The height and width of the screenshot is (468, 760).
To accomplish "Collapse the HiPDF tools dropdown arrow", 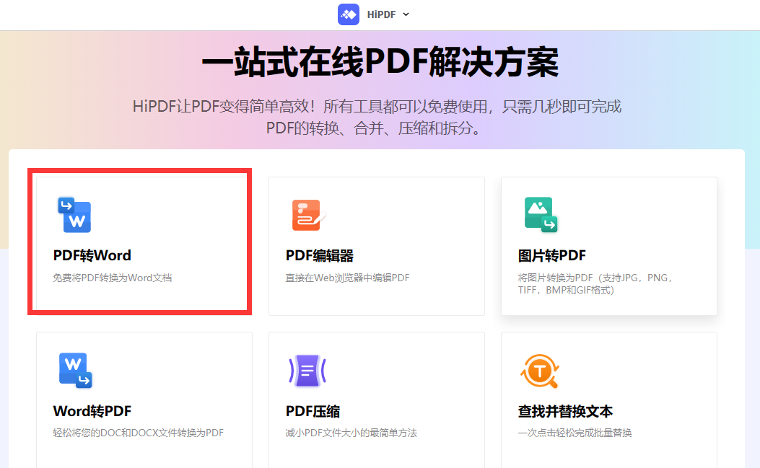I will click(x=406, y=14).
